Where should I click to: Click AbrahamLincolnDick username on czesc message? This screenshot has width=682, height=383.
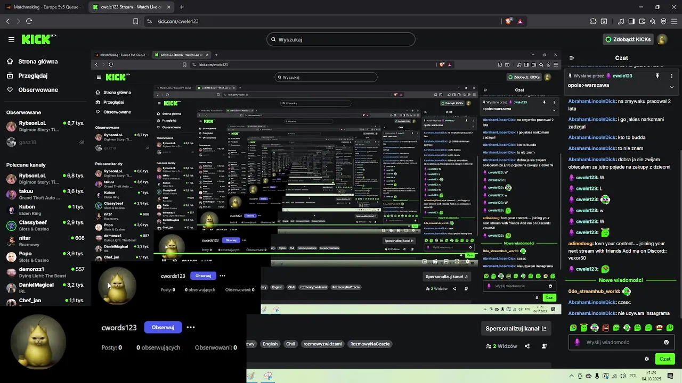[x=592, y=302]
